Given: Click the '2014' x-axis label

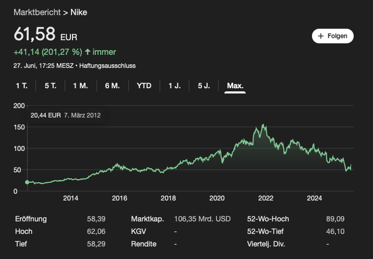Looking at the screenshot, I should point(70,198).
